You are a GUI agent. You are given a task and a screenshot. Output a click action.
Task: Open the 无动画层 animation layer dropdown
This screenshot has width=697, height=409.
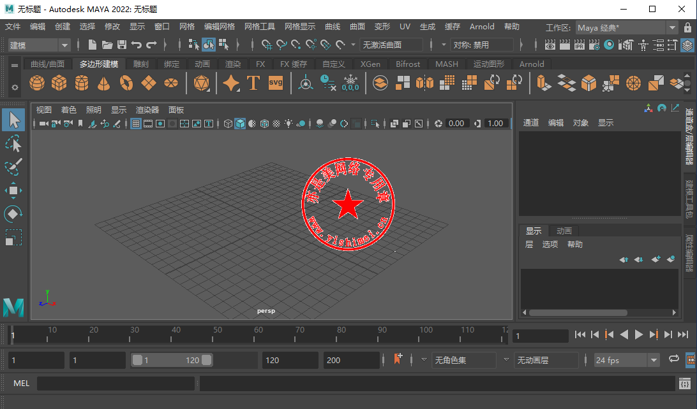[546, 360]
